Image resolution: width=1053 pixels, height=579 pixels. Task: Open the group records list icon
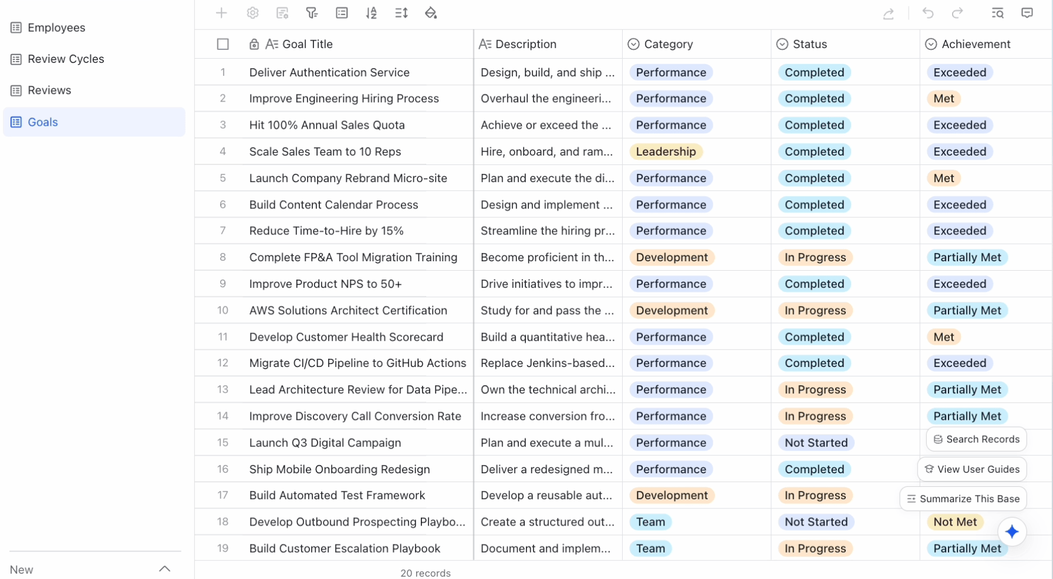342,13
